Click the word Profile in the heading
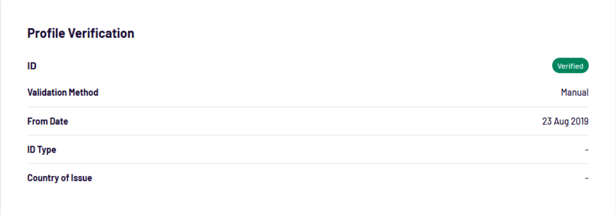Image resolution: width=616 pixels, height=215 pixels. (x=47, y=34)
